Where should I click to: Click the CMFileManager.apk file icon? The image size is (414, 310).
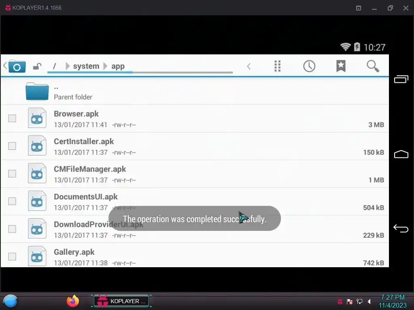37,173
